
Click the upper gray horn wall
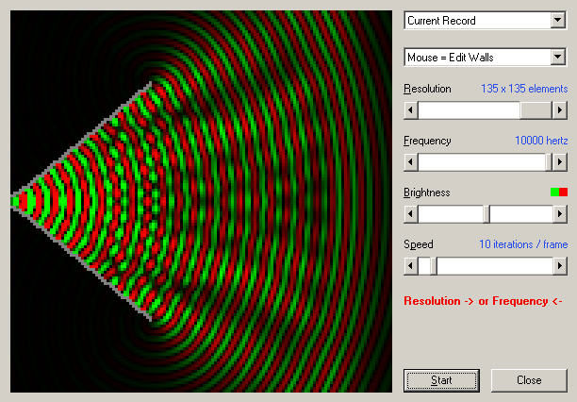coord(81,141)
